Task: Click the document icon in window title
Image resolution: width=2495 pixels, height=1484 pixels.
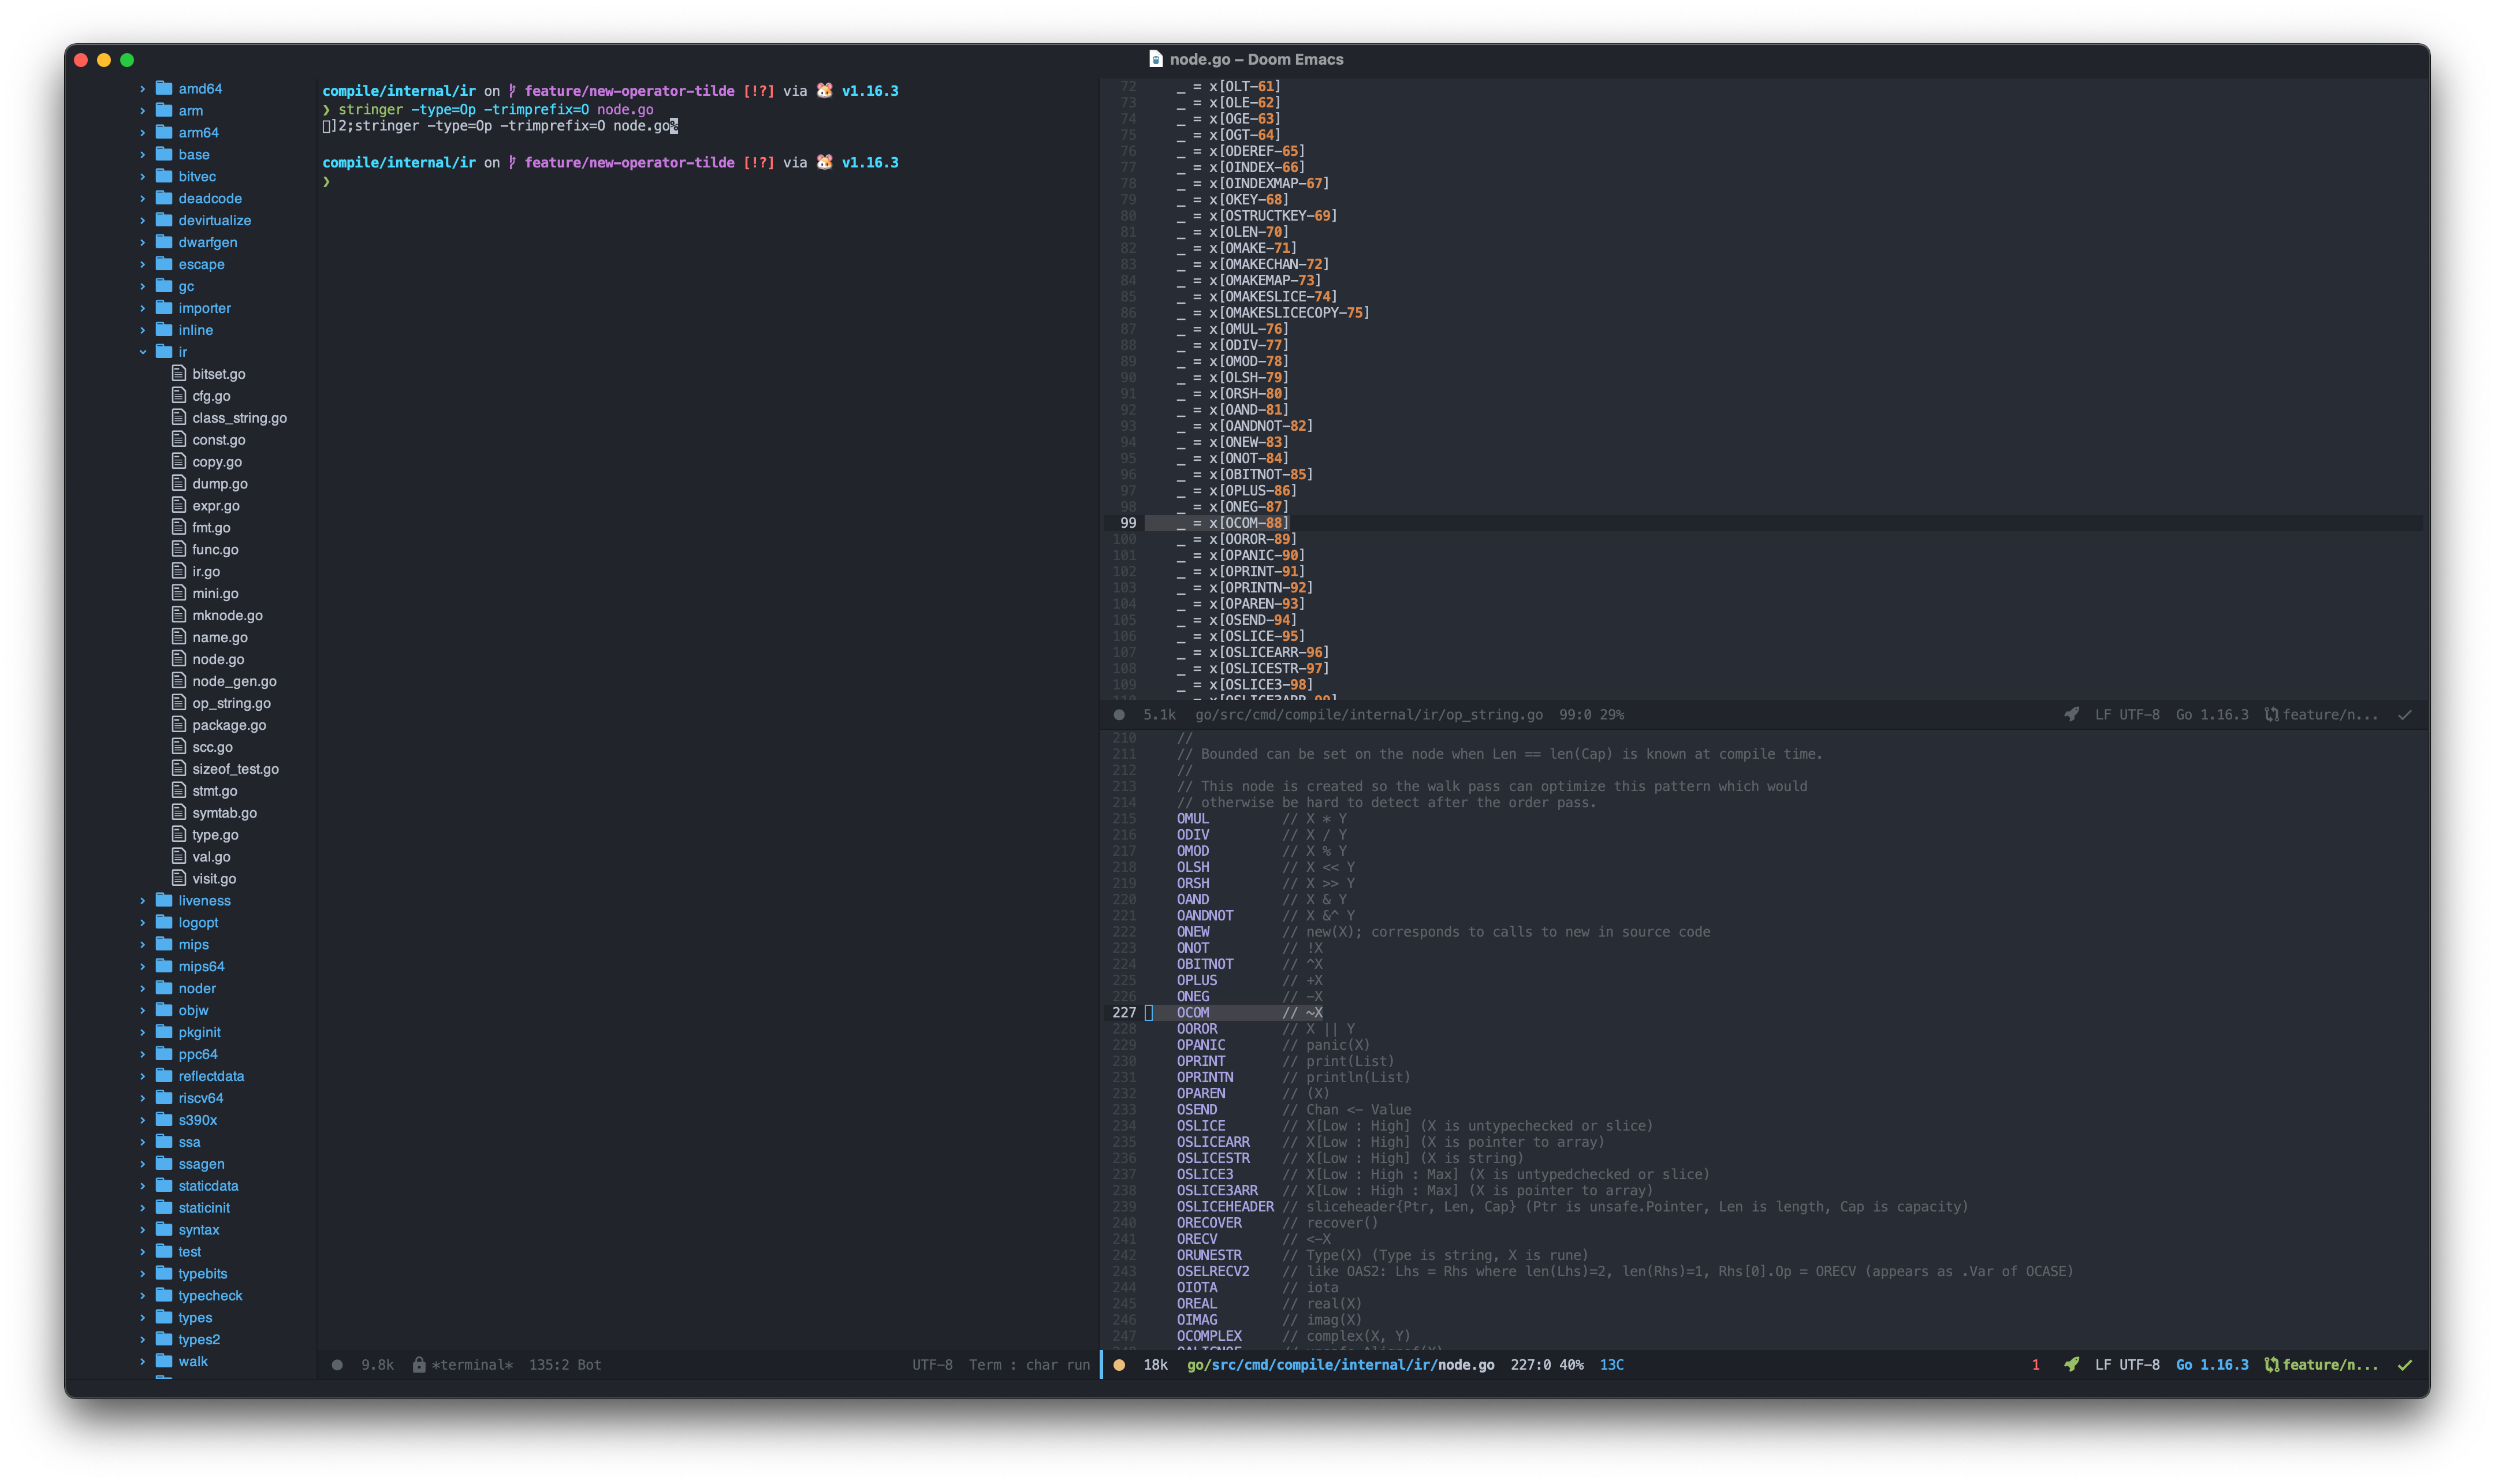Action: click(x=1156, y=59)
